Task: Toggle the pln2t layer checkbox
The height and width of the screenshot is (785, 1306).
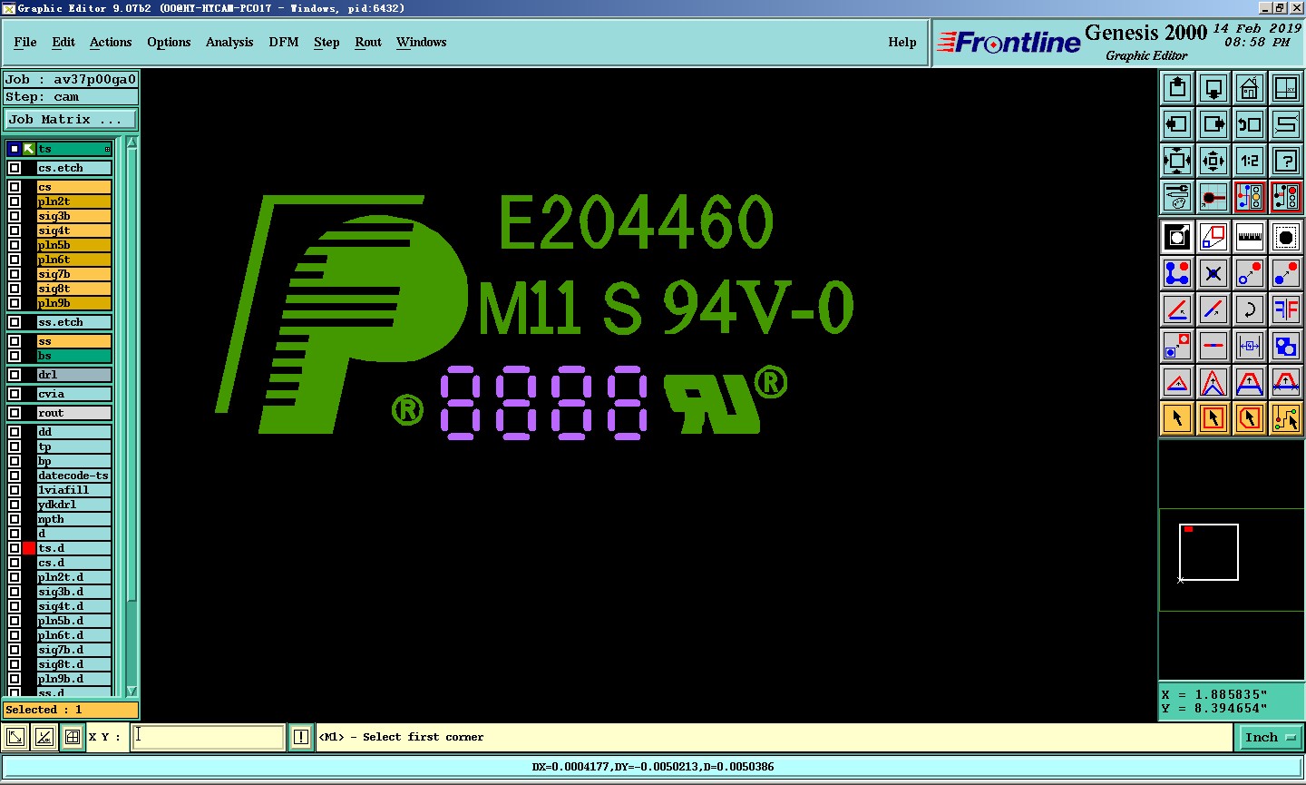Action: click(x=15, y=201)
